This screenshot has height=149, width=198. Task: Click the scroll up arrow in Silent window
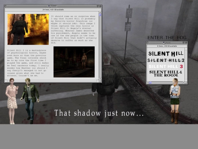click(x=100, y=13)
